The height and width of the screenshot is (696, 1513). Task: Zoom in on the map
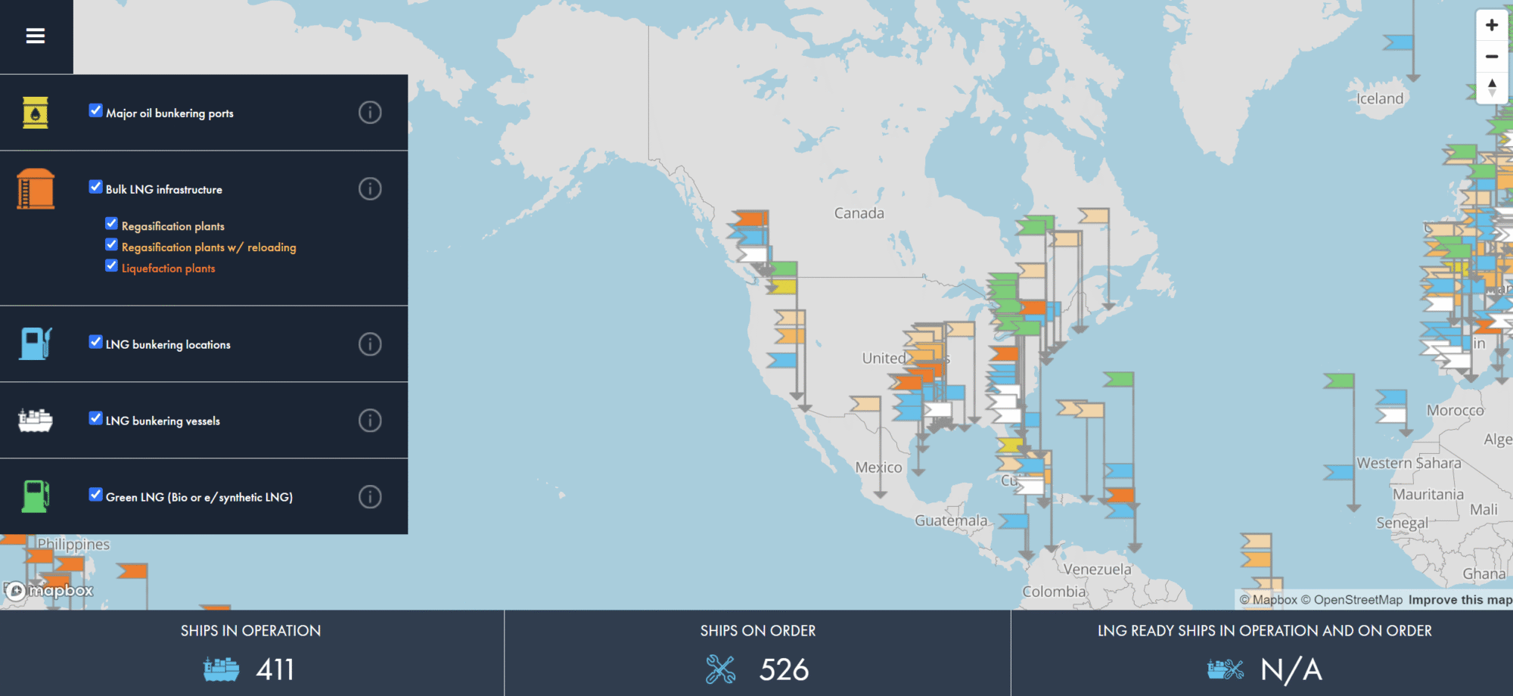pos(1491,25)
